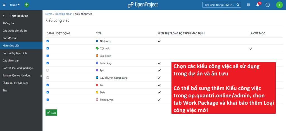Open Các trường tùy chỉnh menu item
This screenshot has width=286, height=131.
tap(15, 53)
